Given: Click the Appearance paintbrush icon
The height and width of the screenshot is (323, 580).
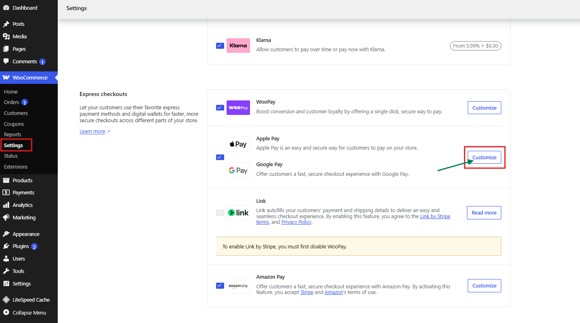Looking at the screenshot, I should 6,234.
